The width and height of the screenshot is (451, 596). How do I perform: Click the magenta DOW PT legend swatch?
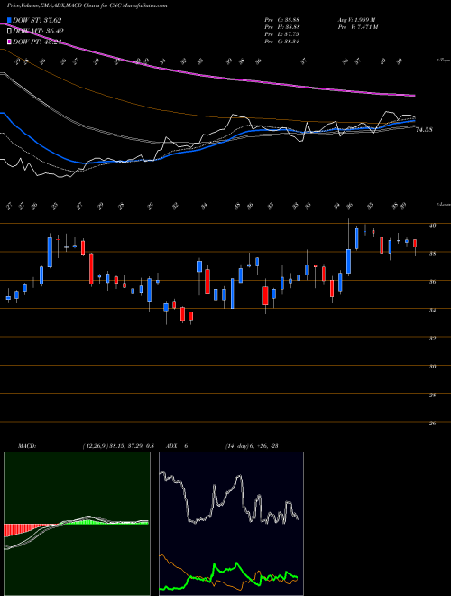(9, 42)
